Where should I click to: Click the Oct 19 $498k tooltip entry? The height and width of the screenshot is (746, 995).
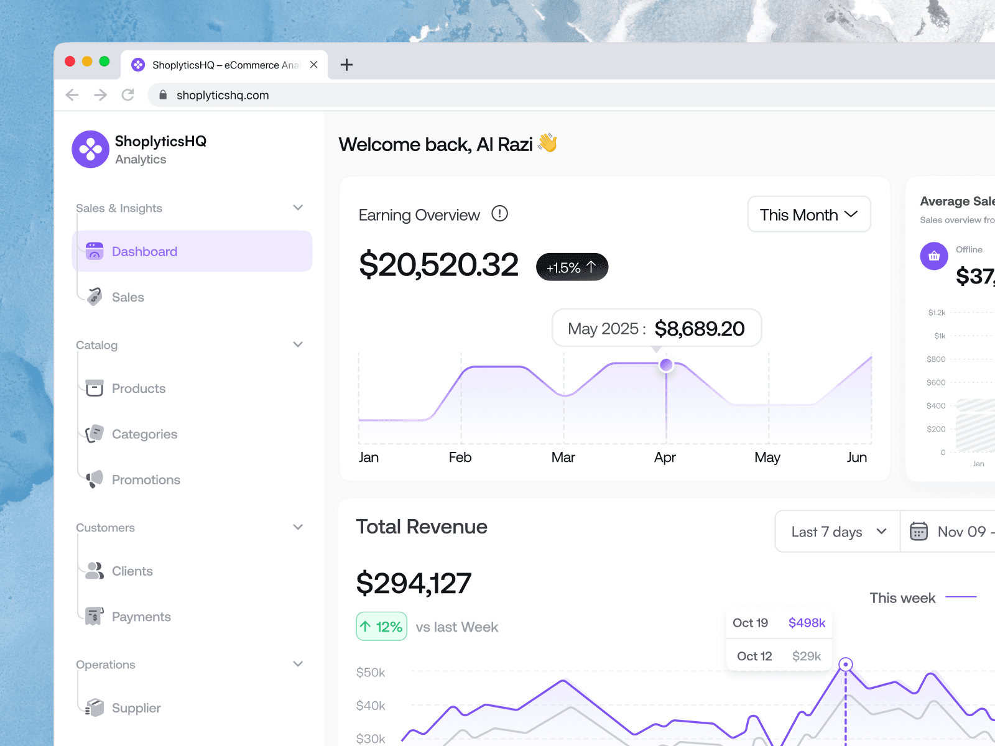[779, 622]
